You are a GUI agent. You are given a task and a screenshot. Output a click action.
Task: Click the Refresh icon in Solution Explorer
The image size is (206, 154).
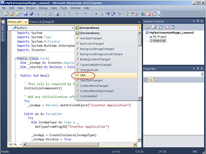point(160,27)
